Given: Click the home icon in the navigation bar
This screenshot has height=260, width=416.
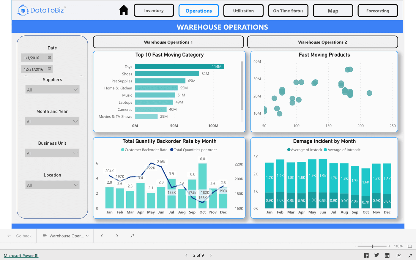Looking at the screenshot, I should click(124, 10).
